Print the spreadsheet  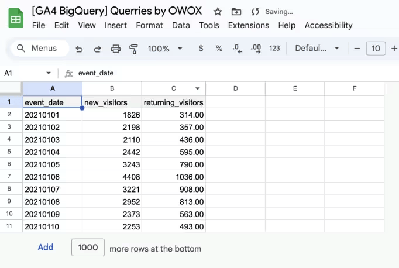[115, 49]
